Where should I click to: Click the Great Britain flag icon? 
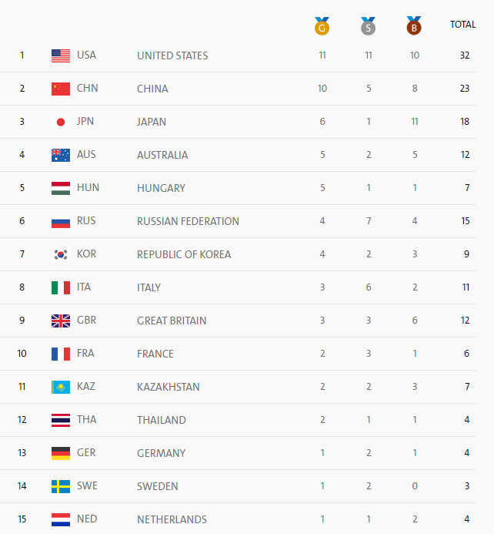61,321
